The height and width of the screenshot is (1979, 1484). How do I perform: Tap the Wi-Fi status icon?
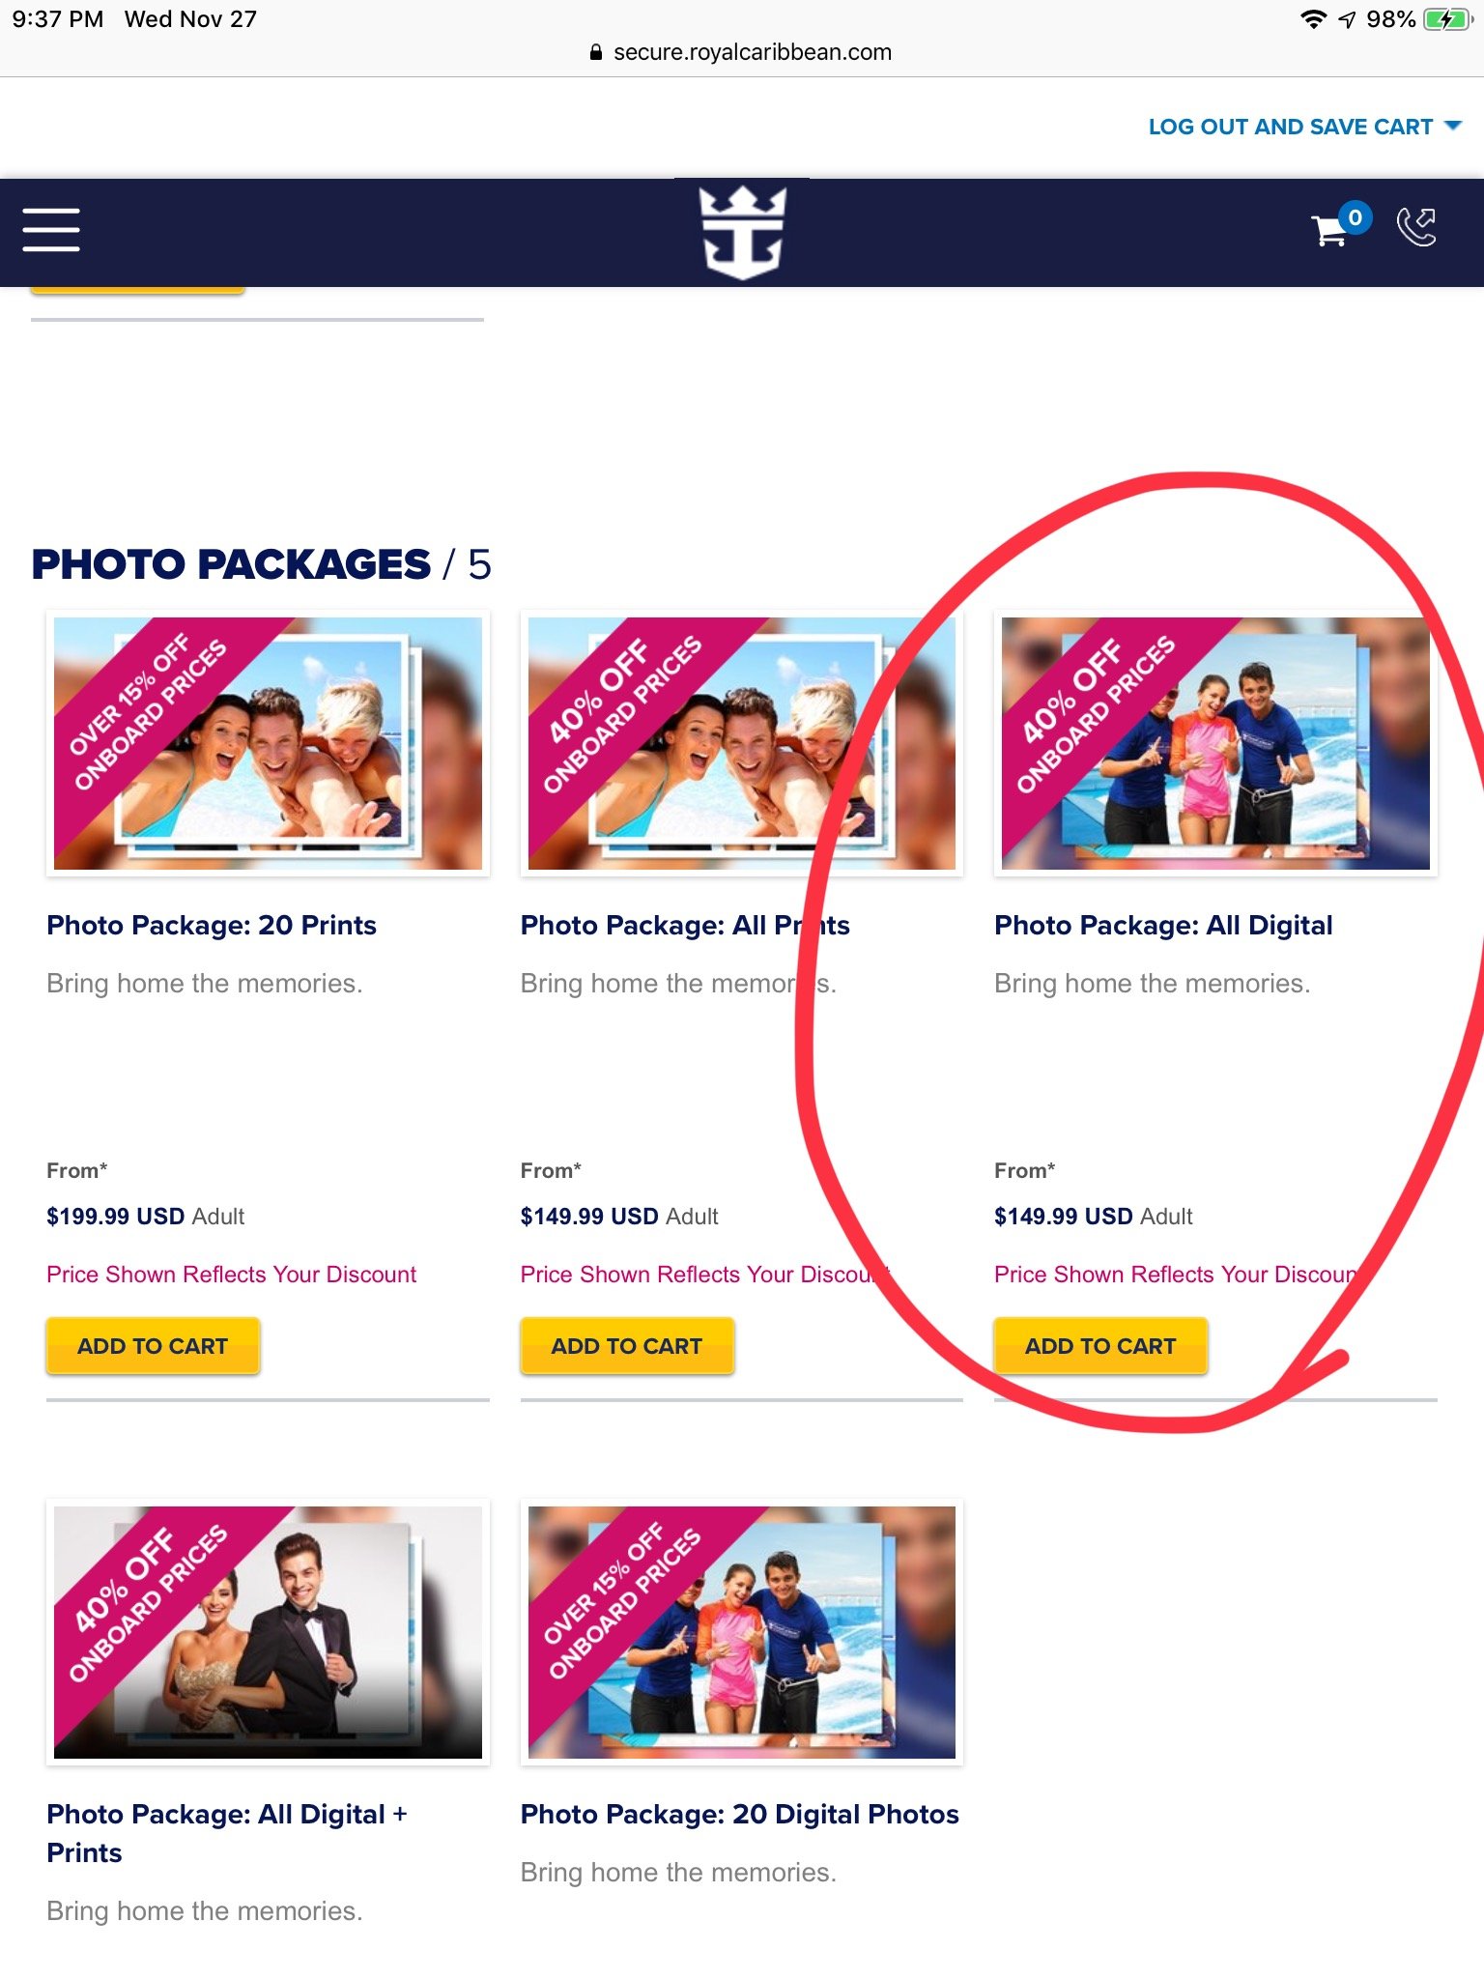(x=1313, y=19)
